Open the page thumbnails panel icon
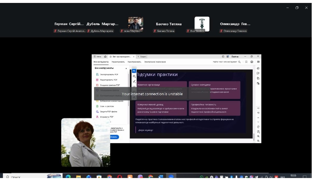The image size is (313, 179). (258, 78)
